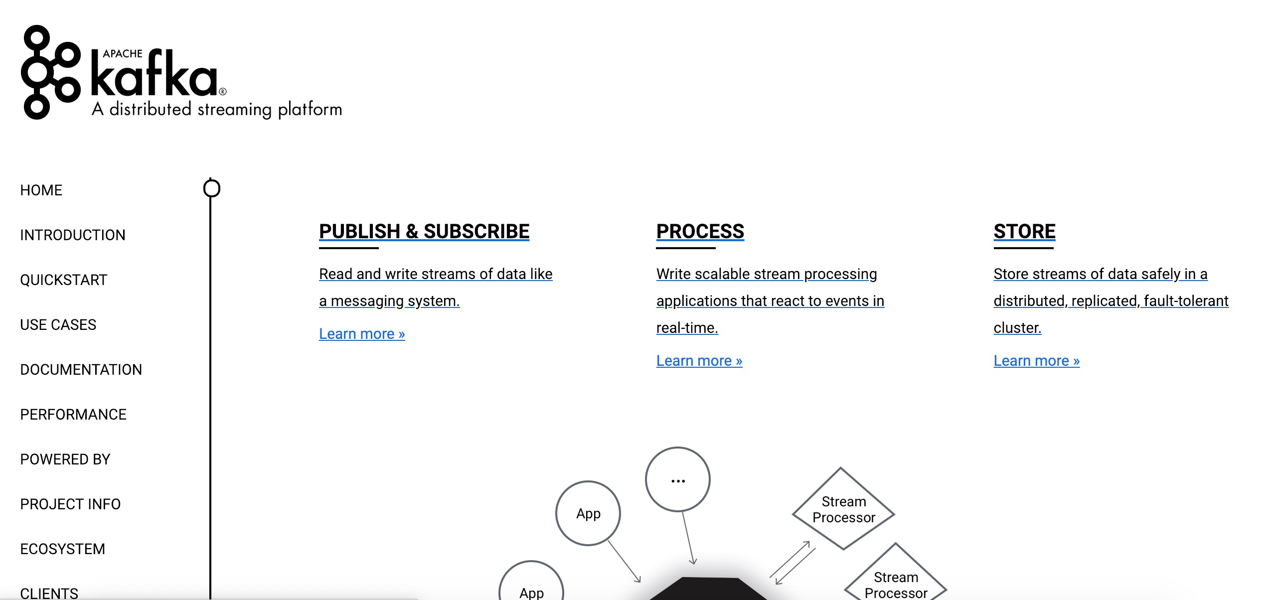1268x600 pixels.
Task: Expand the ECOSYSTEM navigation item
Action: click(61, 548)
